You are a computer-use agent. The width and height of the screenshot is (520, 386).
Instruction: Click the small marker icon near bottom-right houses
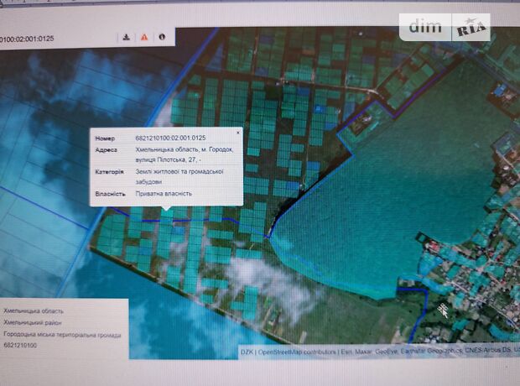pyautogui.click(x=442, y=309)
